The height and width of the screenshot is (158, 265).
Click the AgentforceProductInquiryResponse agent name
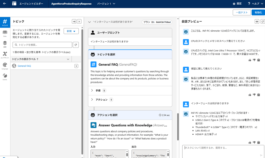click(71, 4)
